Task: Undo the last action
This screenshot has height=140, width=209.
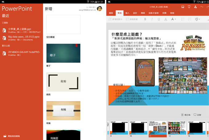Action: [x=202, y=7]
